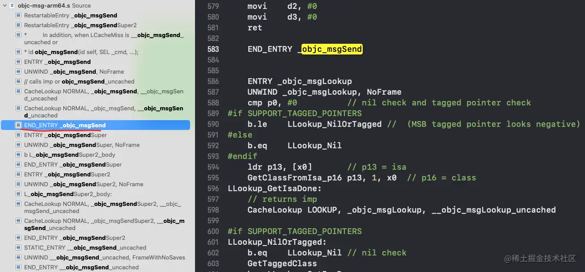Click the icon beside UNWIND _objc_msgSend, NoFrame
Viewport: 585px width, 272px height.
[18, 71]
